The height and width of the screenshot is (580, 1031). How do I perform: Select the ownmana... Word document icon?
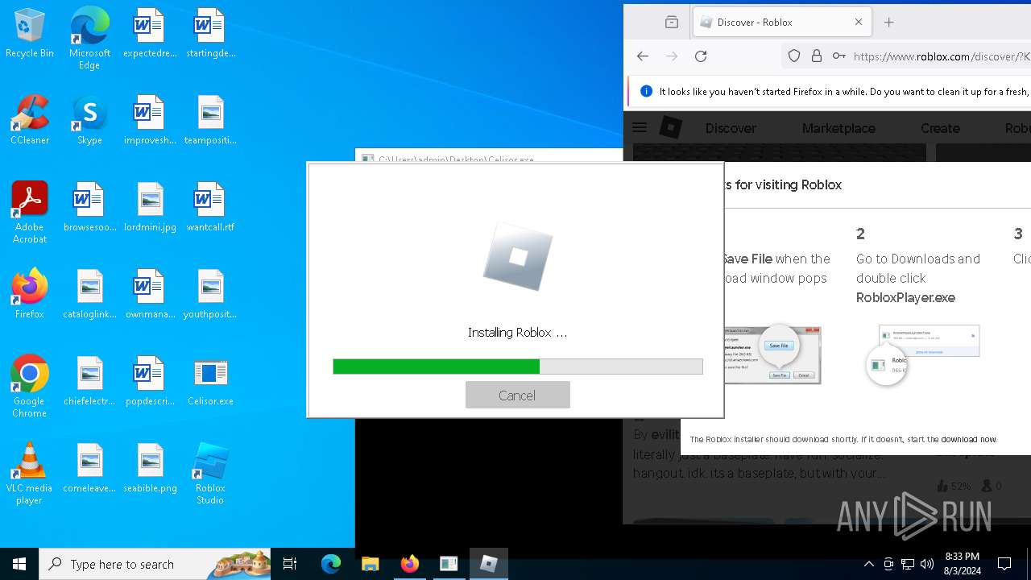(150, 295)
